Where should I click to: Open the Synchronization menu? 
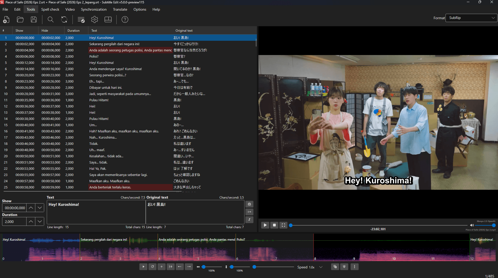coord(94,9)
